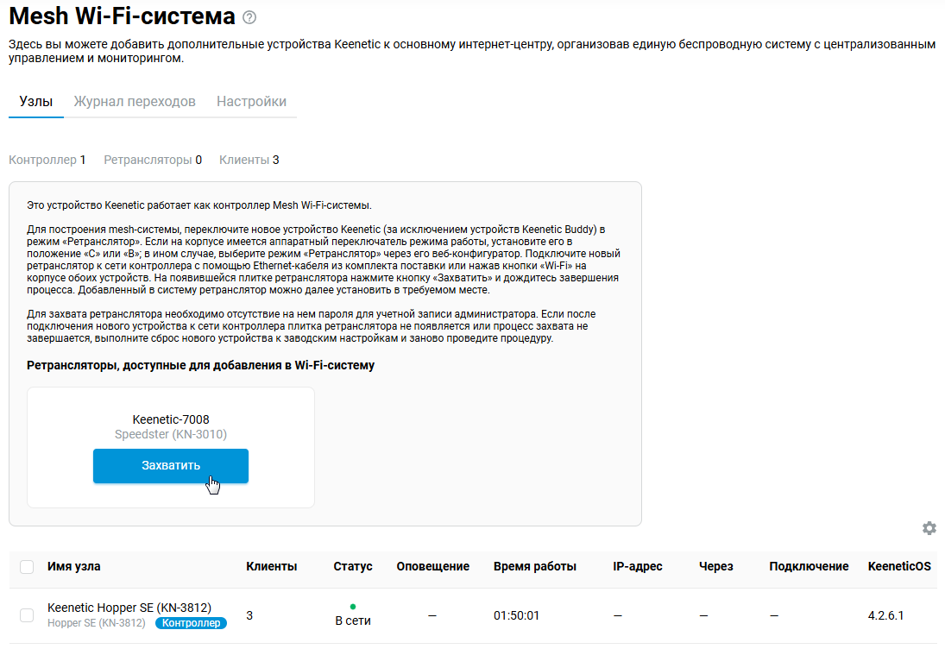Open table column settings gear icon
The height and width of the screenshot is (649, 945).
(929, 528)
